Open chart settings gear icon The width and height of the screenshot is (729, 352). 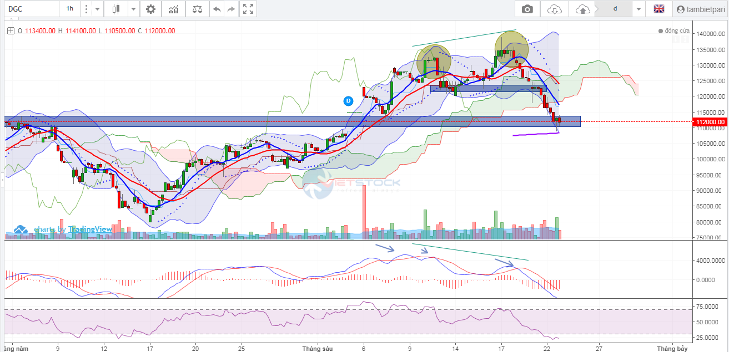click(150, 9)
